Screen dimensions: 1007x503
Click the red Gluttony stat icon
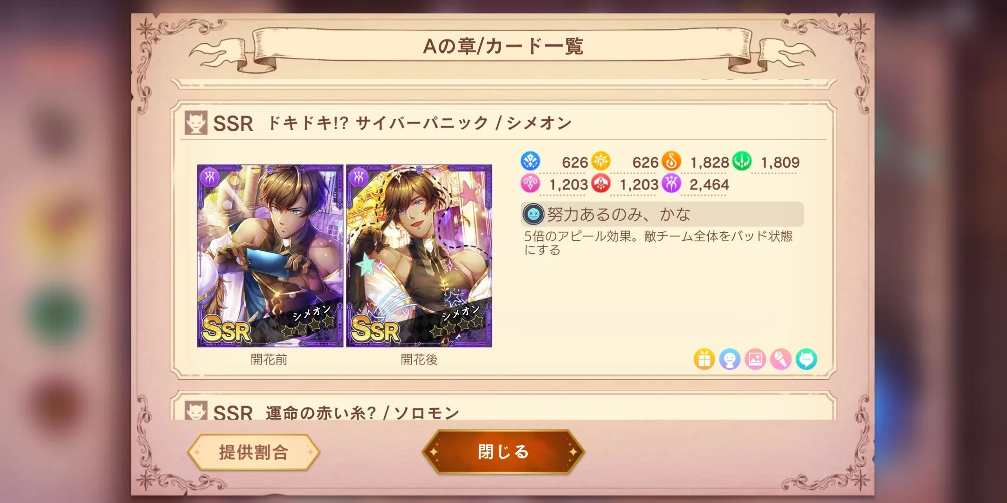pyautogui.click(x=601, y=184)
